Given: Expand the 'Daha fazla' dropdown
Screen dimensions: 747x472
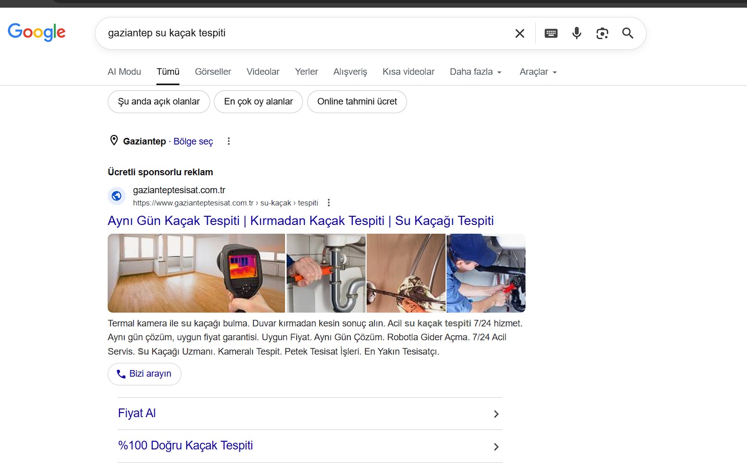Looking at the screenshot, I should pos(475,72).
